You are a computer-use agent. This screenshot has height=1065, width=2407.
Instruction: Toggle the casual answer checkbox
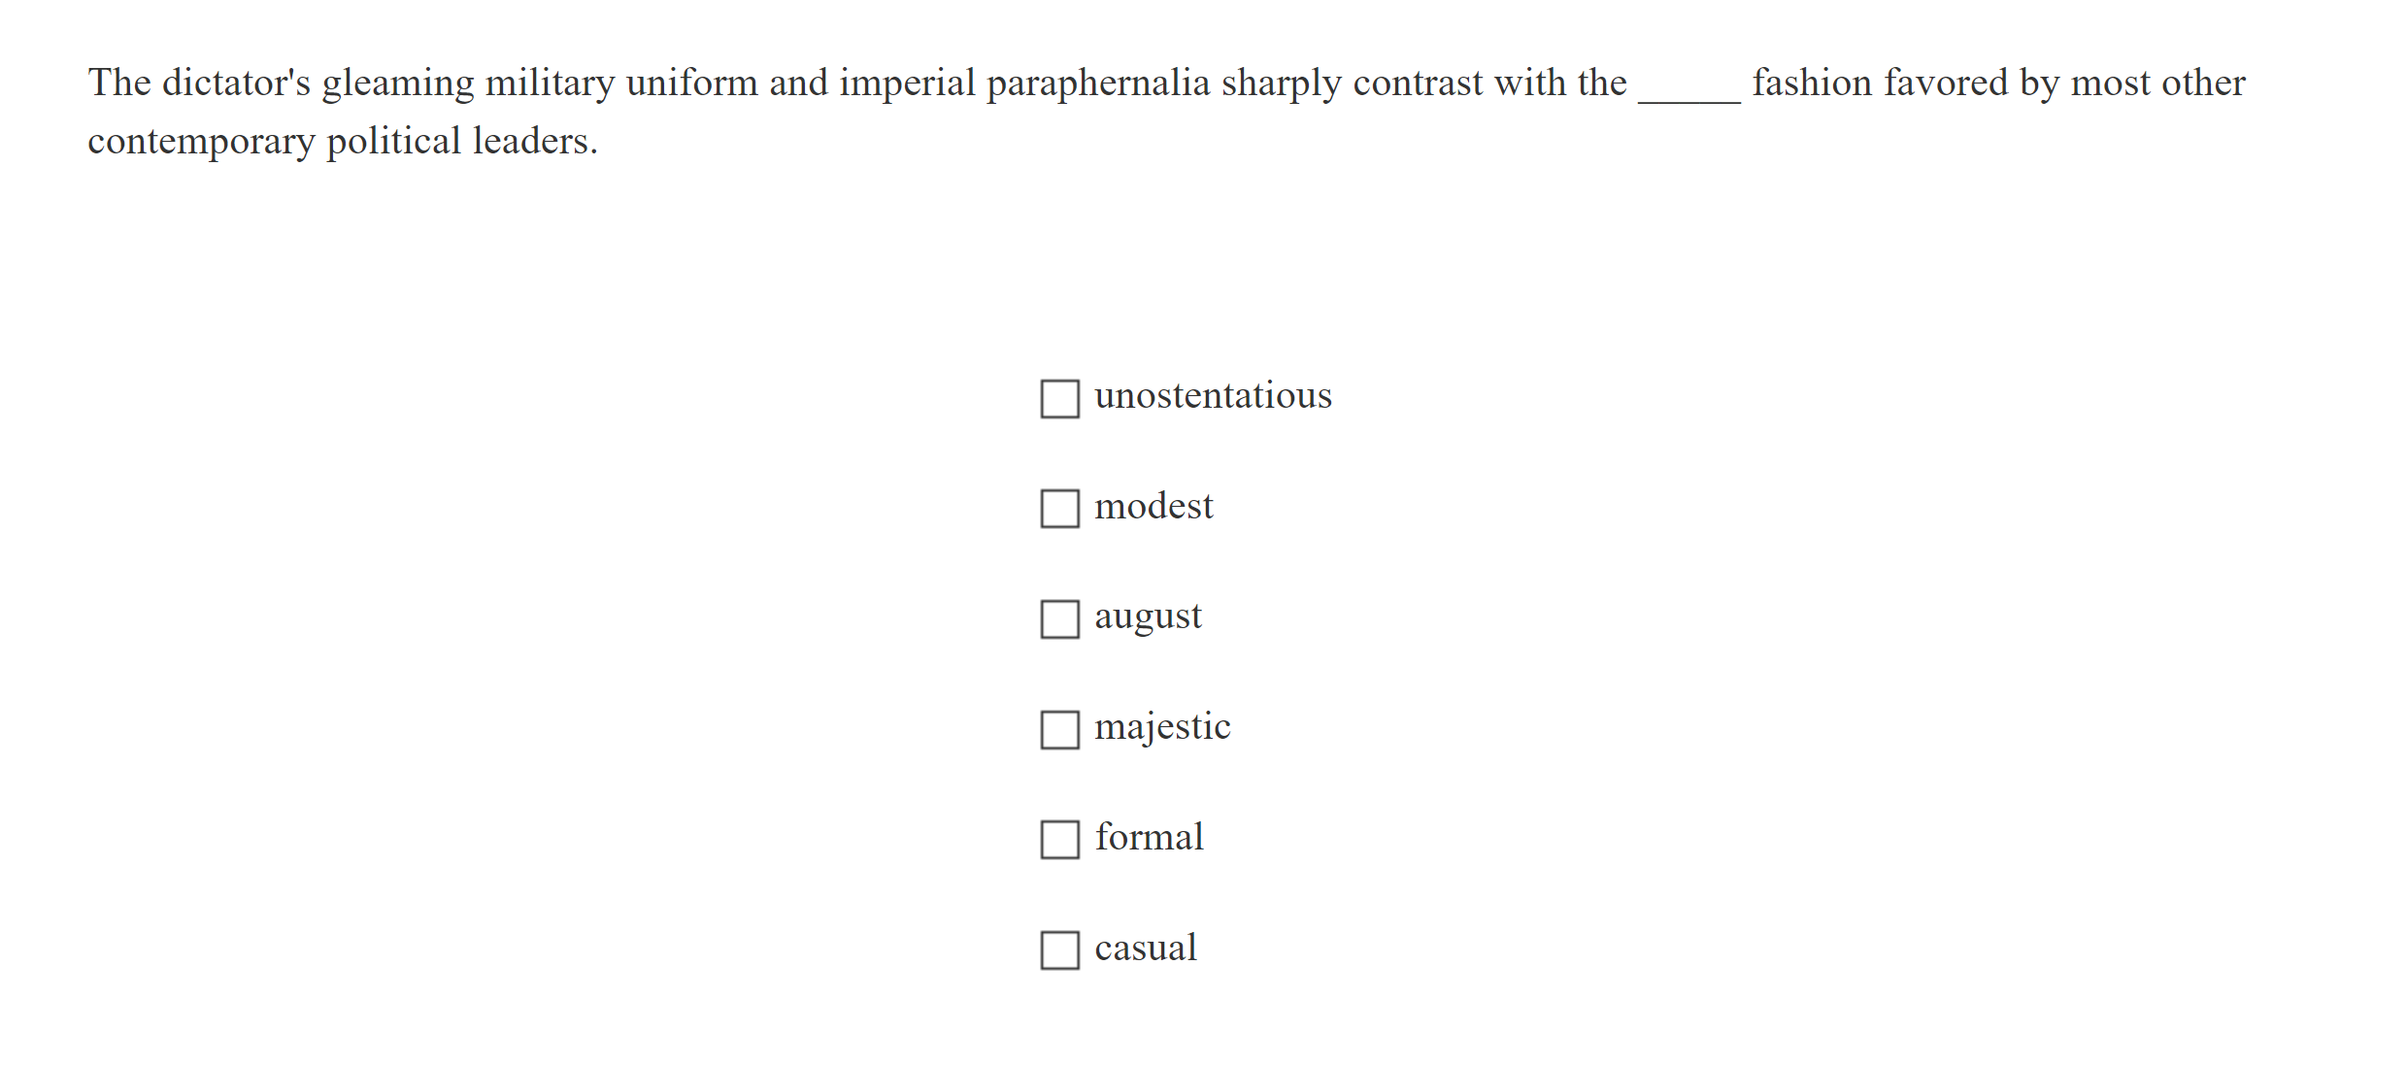1059,949
